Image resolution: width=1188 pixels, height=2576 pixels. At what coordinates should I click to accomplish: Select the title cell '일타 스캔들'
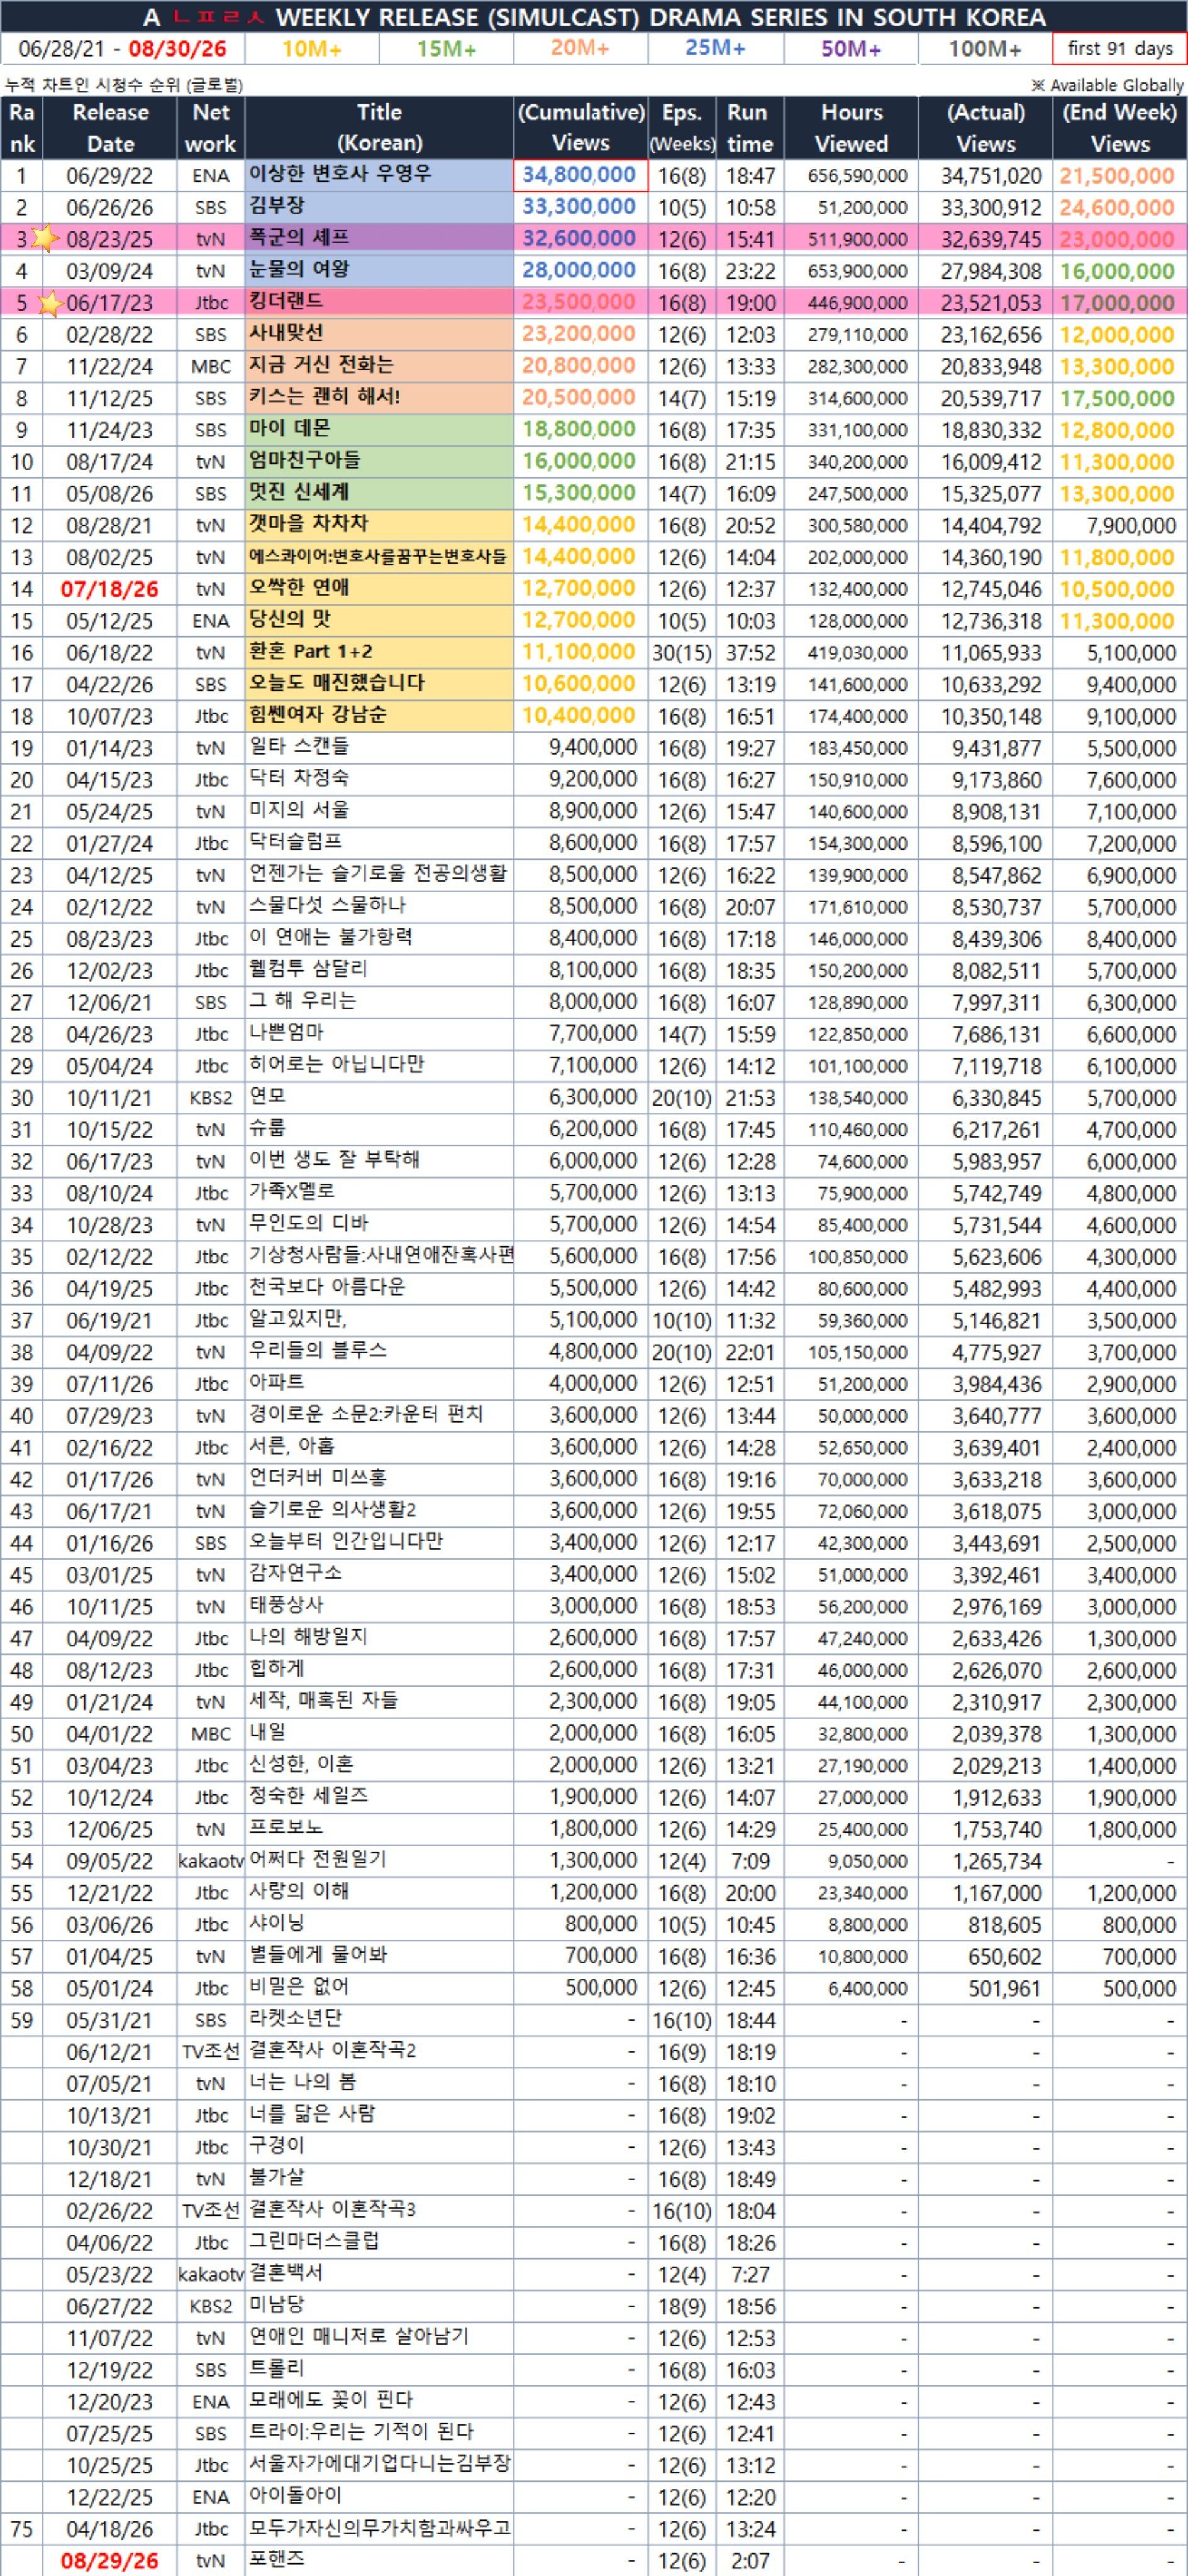[x=379, y=747]
